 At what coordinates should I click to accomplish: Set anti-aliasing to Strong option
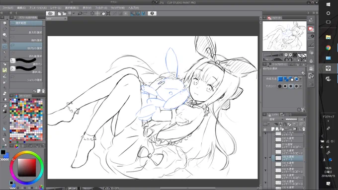tap(296, 86)
